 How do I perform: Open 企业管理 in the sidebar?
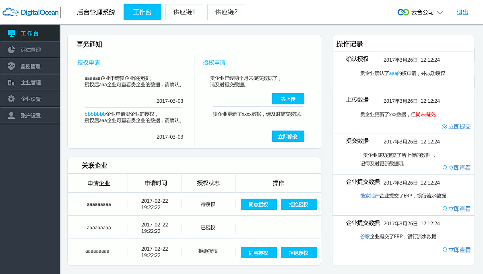pos(30,83)
